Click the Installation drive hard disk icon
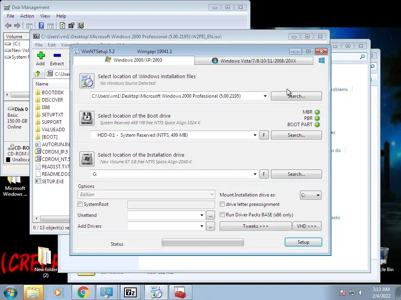Viewport: 401px width, 300px height. [x=87, y=159]
